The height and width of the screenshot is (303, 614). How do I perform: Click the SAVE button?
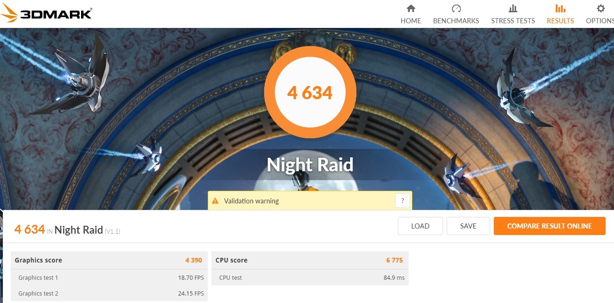(x=468, y=226)
